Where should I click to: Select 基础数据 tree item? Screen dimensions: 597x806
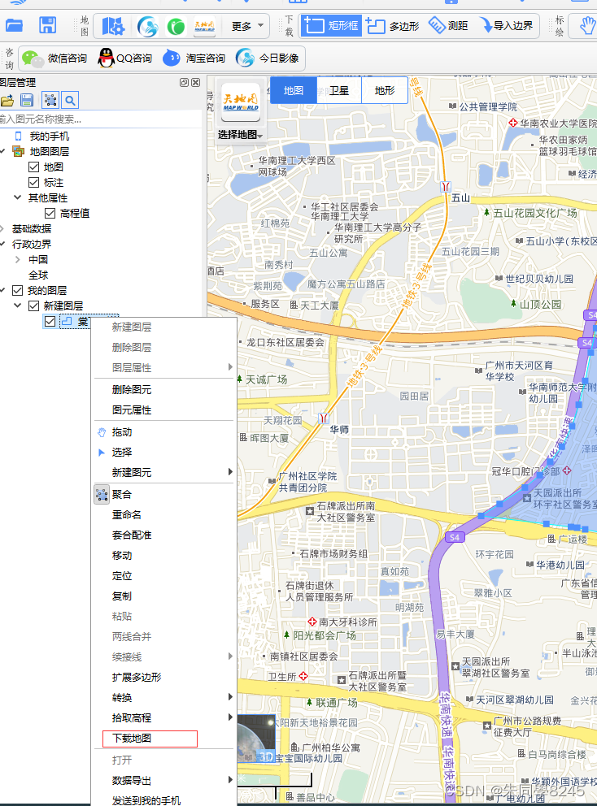pos(32,229)
